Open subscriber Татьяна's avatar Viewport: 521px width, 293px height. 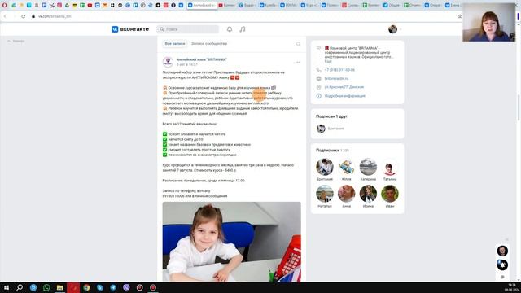click(390, 167)
